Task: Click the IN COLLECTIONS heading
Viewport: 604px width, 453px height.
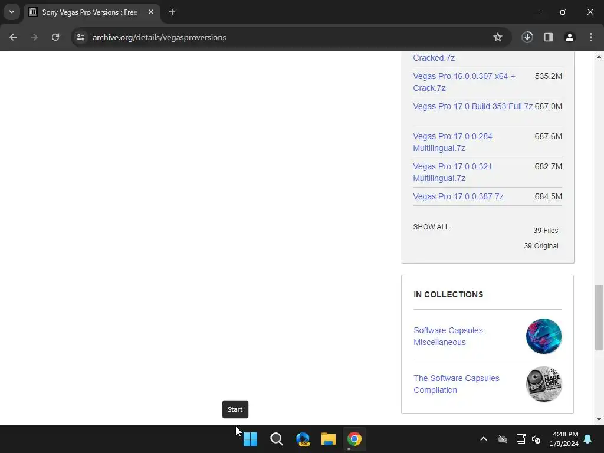Action: click(448, 294)
